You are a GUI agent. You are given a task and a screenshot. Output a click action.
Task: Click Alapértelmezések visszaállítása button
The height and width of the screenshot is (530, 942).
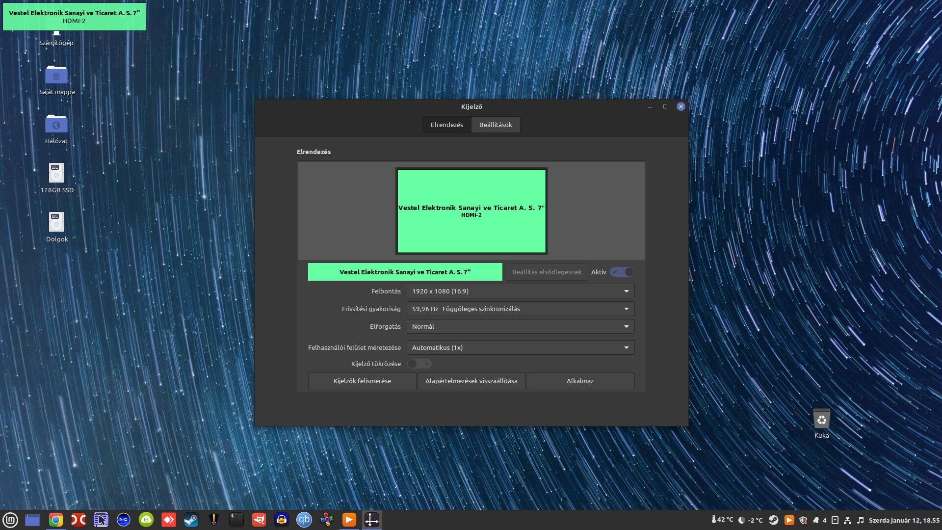pos(471,381)
